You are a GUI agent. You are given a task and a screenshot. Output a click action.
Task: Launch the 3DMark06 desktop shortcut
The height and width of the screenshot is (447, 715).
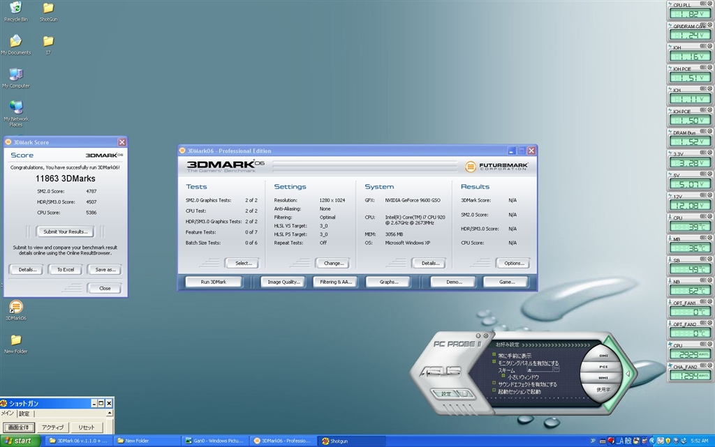[15, 307]
